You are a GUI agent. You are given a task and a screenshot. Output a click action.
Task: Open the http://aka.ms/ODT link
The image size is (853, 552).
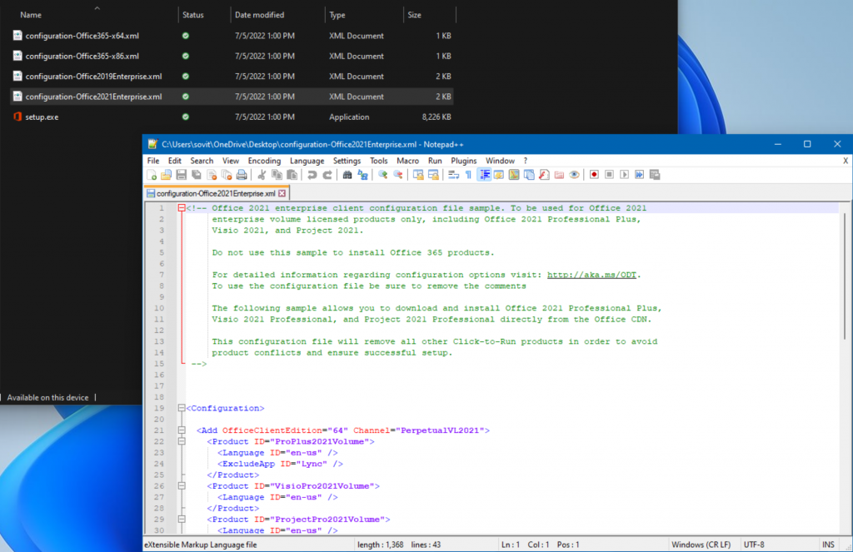[x=591, y=275]
